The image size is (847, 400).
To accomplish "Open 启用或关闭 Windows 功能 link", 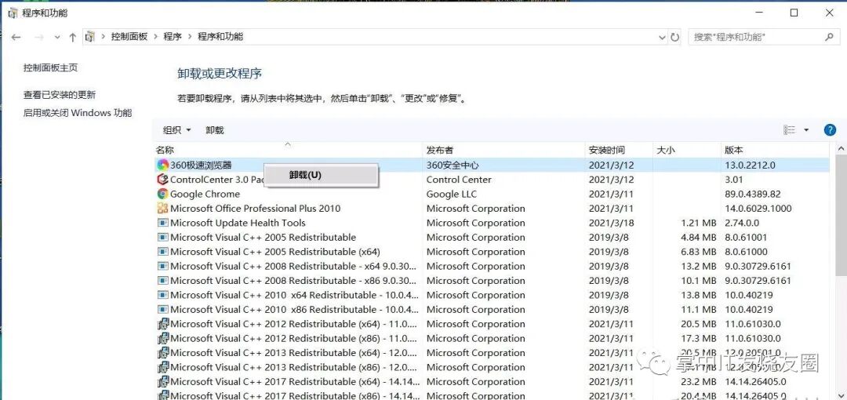I will pyautogui.click(x=77, y=113).
